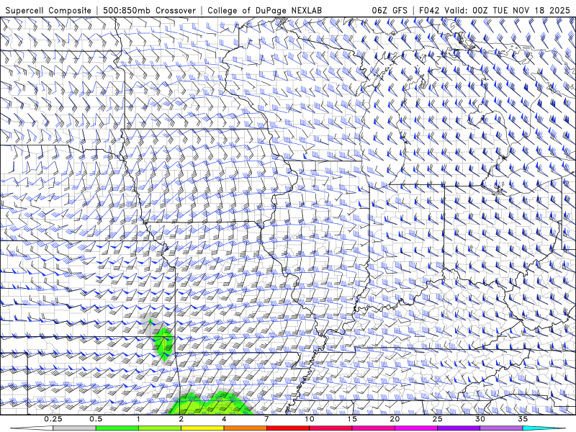This screenshot has height=432, width=576.
Task: Click the "2" legend value
Action: click(181, 419)
